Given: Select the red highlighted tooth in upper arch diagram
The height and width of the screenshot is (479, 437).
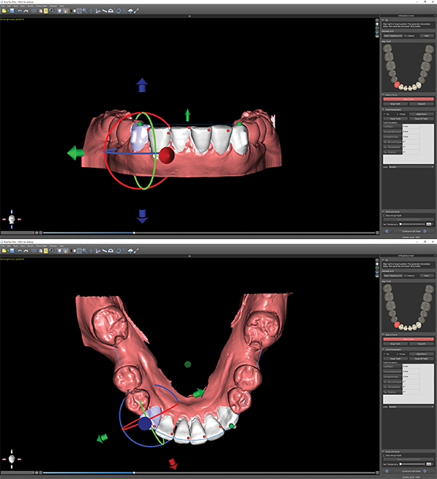Looking at the screenshot, I should (x=394, y=84).
